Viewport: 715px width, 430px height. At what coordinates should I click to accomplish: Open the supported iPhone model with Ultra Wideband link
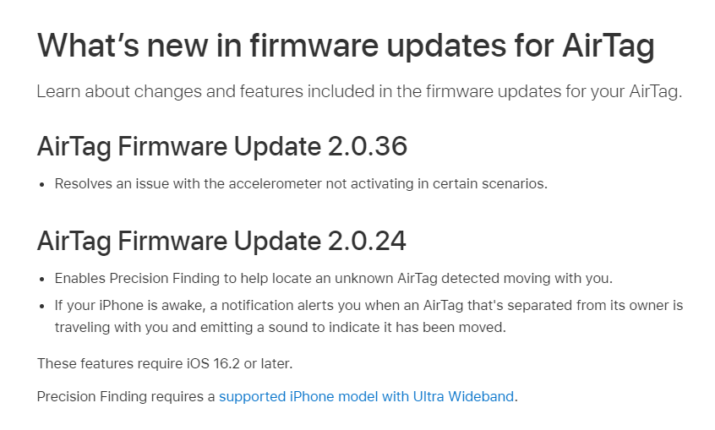(x=366, y=396)
